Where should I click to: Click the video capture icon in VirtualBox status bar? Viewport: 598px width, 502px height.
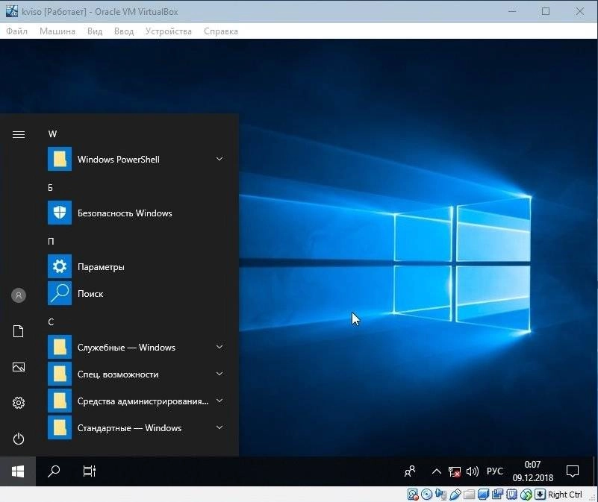pos(497,495)
